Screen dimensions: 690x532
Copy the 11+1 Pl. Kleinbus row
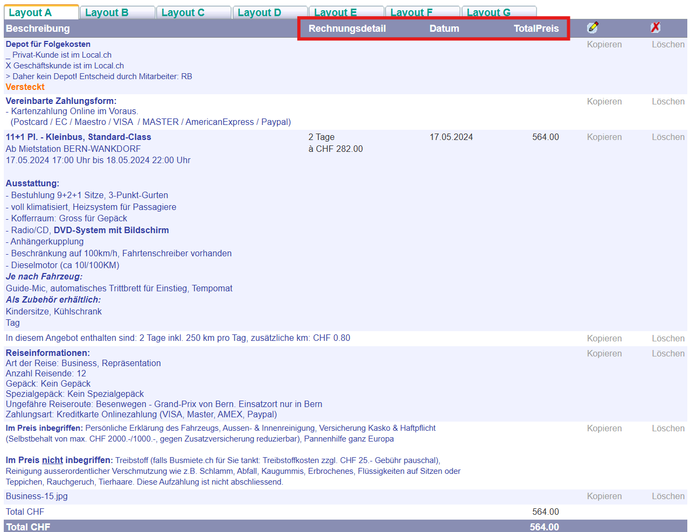pyautogui.click(x=604, y=137)
